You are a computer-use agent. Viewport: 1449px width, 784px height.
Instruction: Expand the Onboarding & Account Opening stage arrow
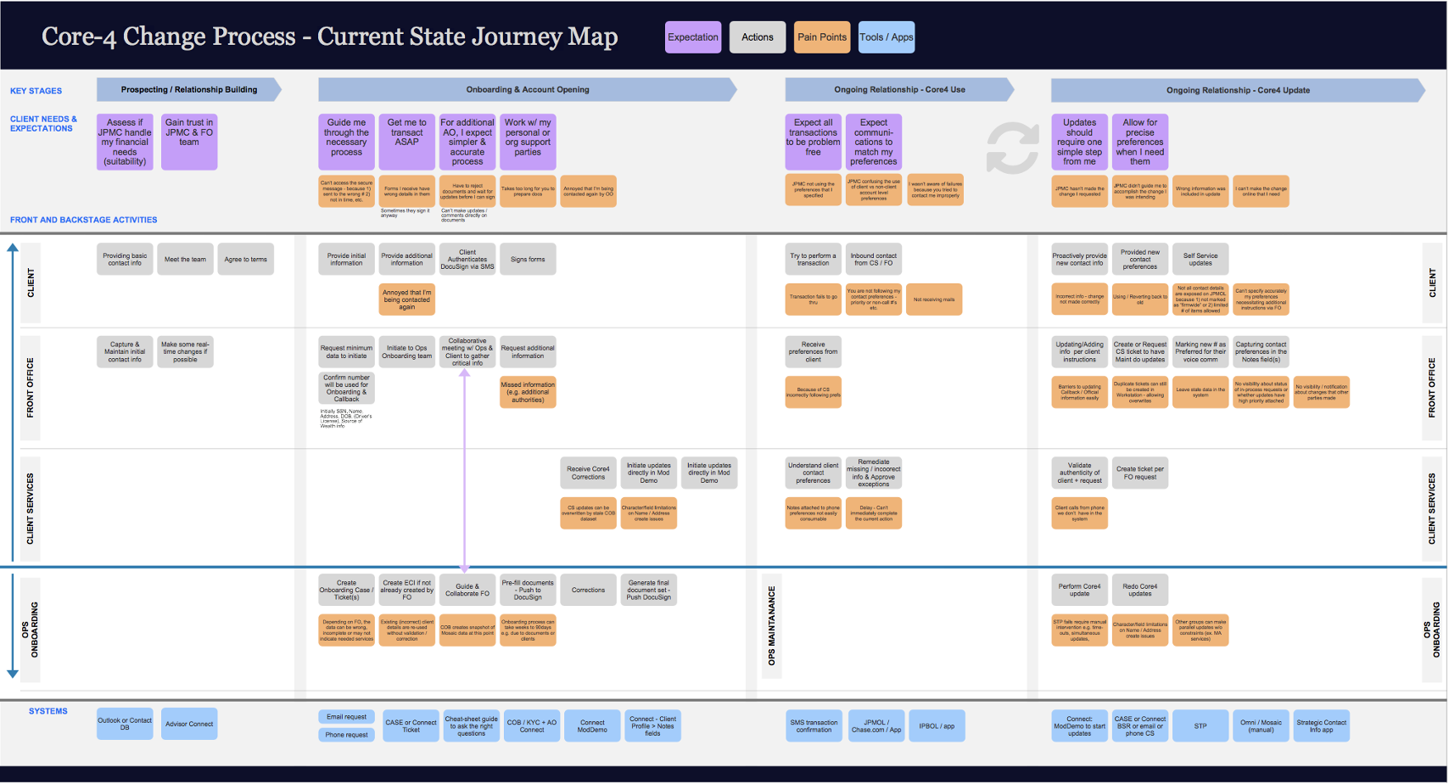528,89
